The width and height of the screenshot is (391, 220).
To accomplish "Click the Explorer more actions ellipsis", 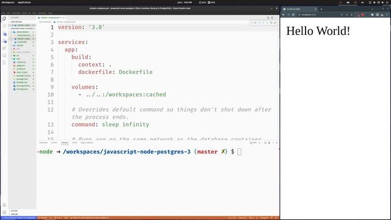I will click(33, 18).
